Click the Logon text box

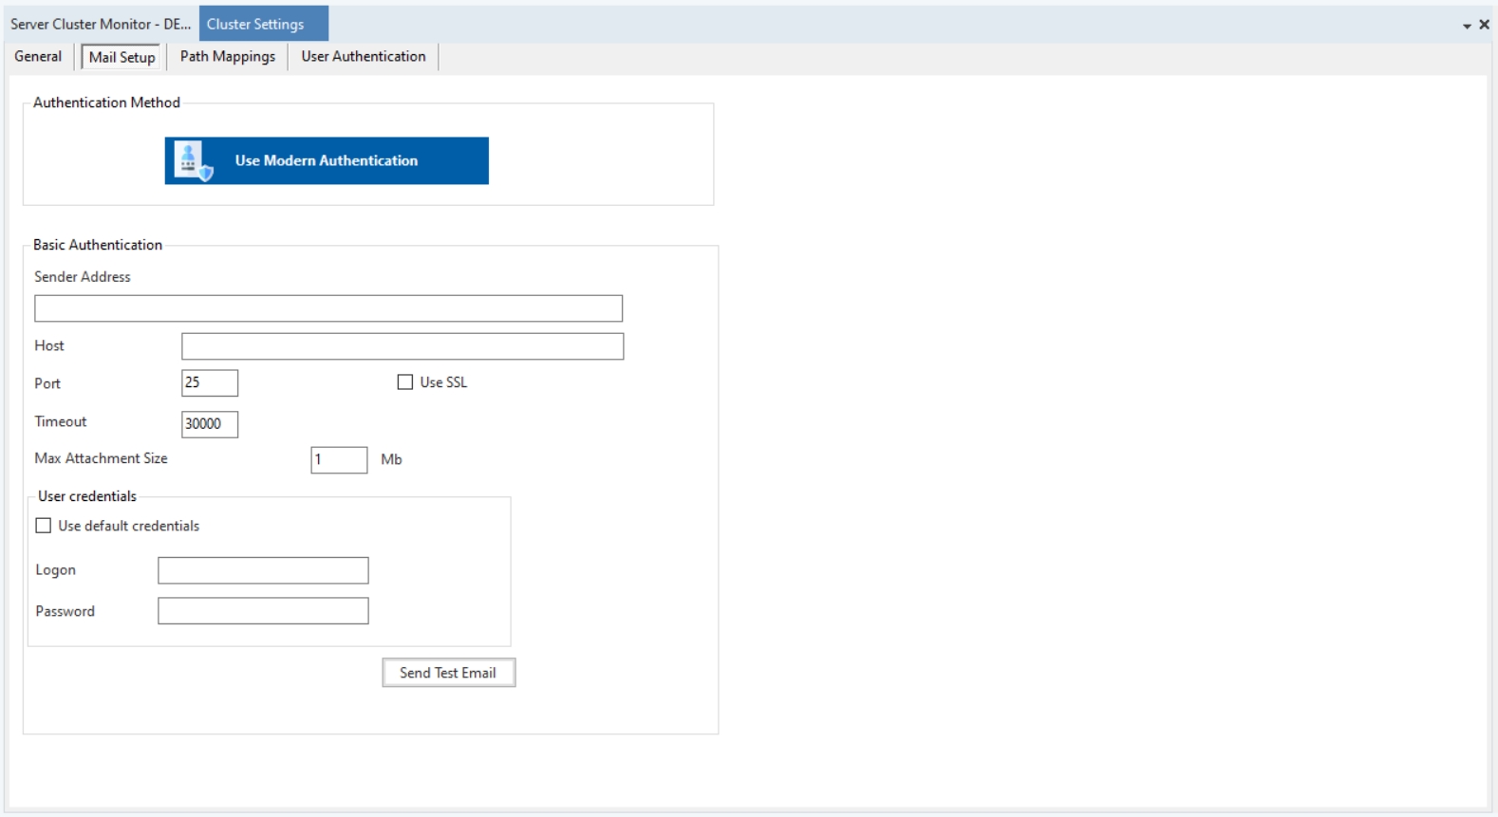263,570
